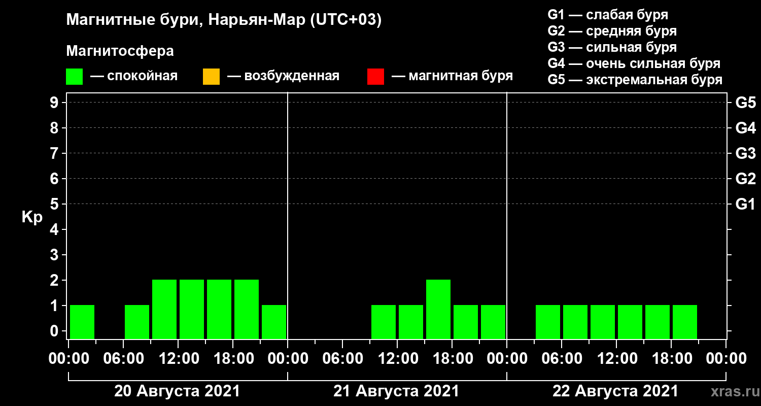Click the 20 August 18:00–21:00 bar
The height and width of the screenshot is (406, 761).
247,309
